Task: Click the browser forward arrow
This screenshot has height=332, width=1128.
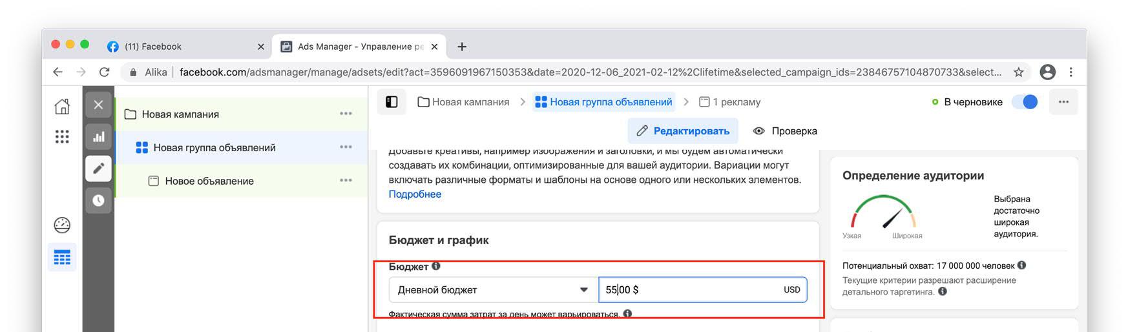Action: point(81,72)
